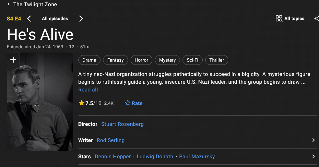319x167 pixels.
Task: Click the 51m runtime text
Action: click(x=85, y=47)
